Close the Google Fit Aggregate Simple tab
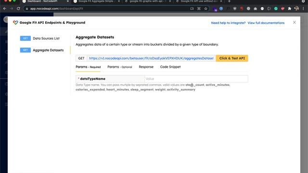308x173 pixels. 119,1
